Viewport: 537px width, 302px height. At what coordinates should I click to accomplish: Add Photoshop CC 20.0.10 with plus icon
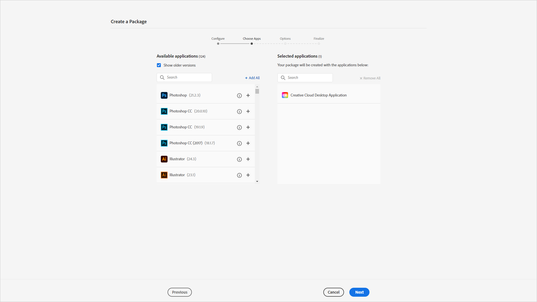[248, 111]
